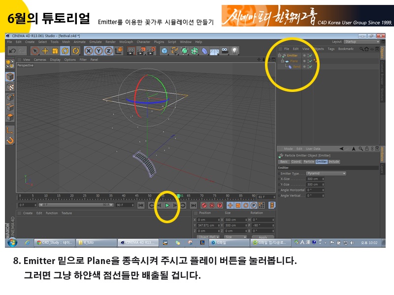Click the Apply button in coordinates panel

click(x=263, y=237)
